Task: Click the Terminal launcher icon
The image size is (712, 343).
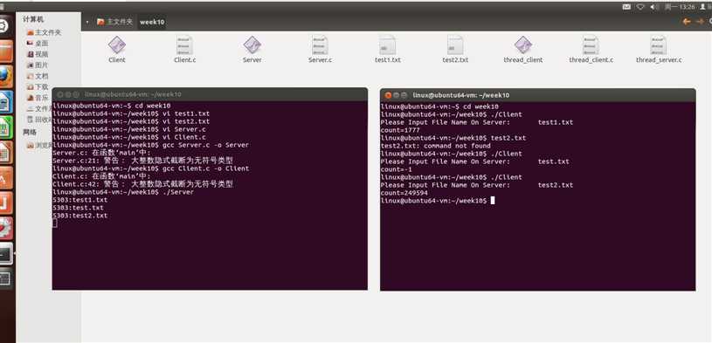Action: point(5,254)
